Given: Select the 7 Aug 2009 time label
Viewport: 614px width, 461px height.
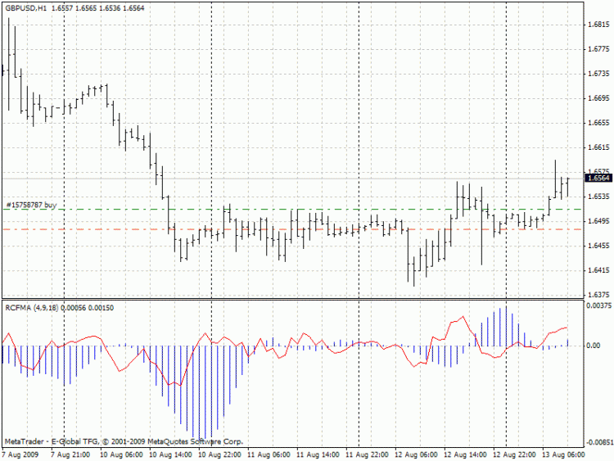Looking at the screenshot, I should [x=20, y=453].
